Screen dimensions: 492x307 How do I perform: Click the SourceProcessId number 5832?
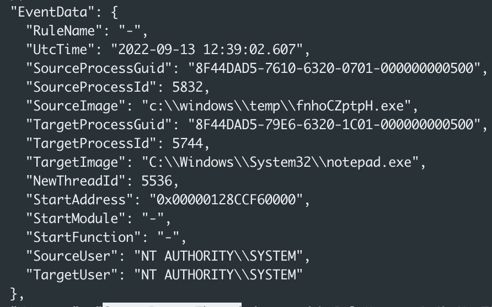pyautogui.click(x=188, y=87)
